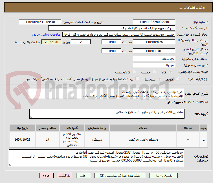This screenshot has width=213, height=183.
Task: Click the 'گروه کالا' column header
Action: point(72,128)
